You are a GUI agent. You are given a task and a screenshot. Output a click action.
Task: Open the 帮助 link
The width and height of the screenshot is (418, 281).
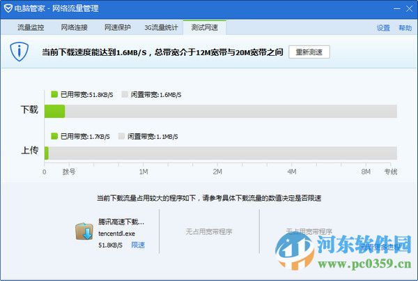405,28
